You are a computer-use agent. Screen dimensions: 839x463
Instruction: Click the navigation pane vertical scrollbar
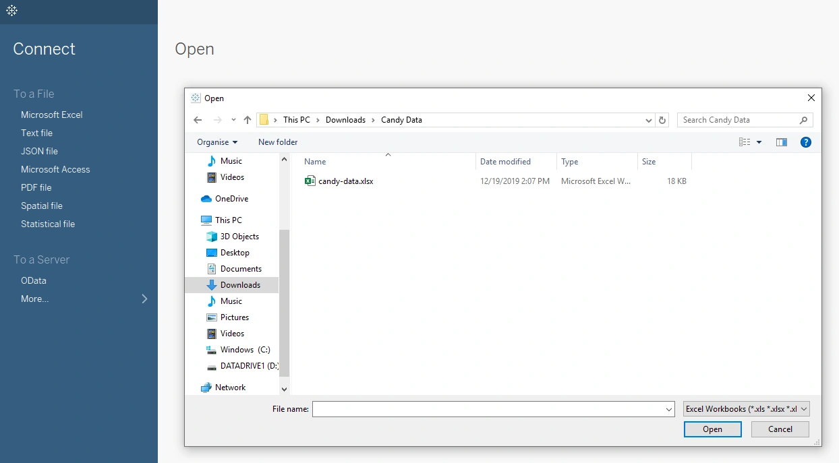tap(284, 303)
